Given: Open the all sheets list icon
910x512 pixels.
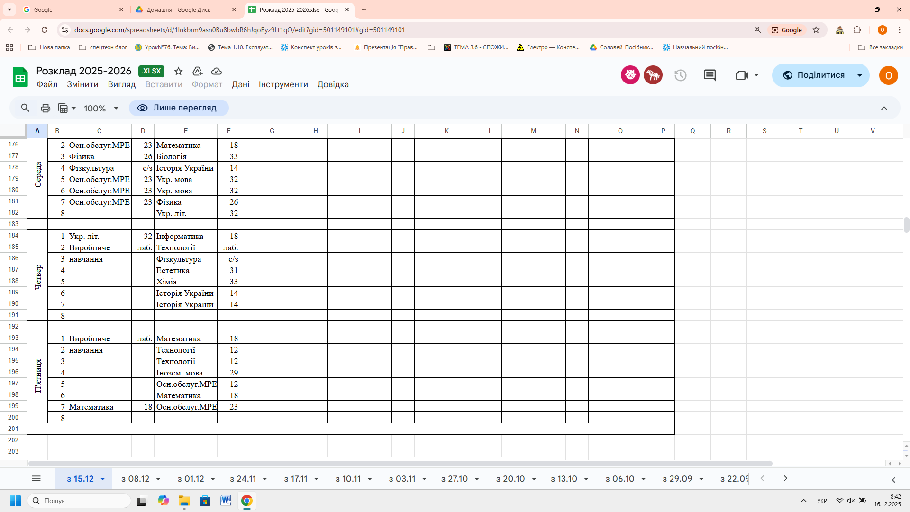Looking at the screenshot, I should (36, 478).
